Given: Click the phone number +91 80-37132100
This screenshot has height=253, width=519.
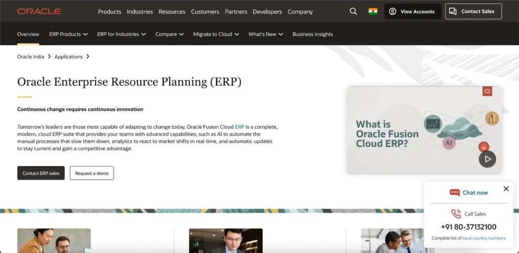Looking at the screenshot, I should click(x=468, y=227).
